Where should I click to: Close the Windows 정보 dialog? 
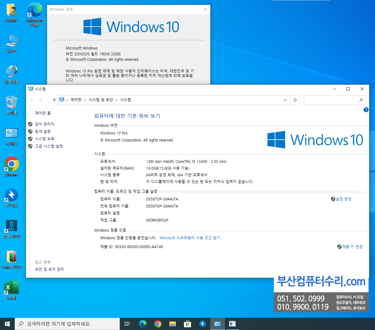click(x=206, y=9)
